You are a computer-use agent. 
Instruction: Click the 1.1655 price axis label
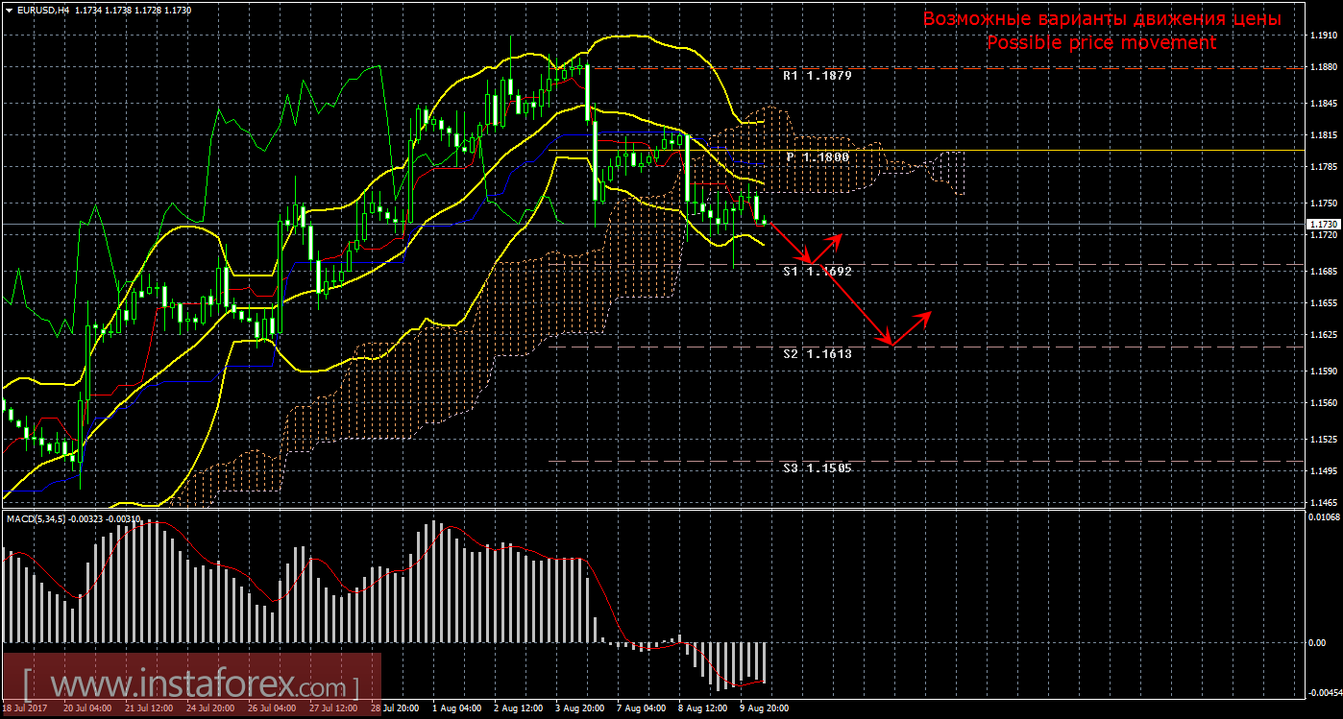click(1324, 303)
